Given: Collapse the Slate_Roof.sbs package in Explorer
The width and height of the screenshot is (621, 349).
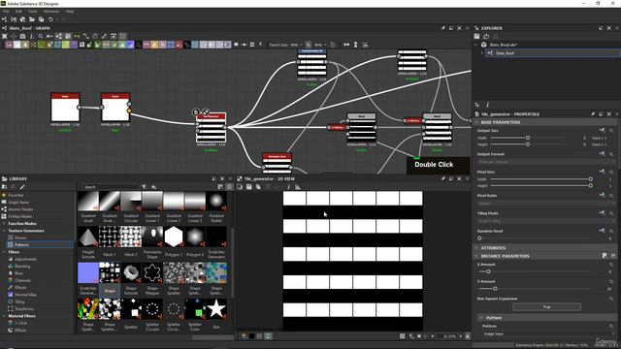Looking at the screenshot, I should click(476, 45).
